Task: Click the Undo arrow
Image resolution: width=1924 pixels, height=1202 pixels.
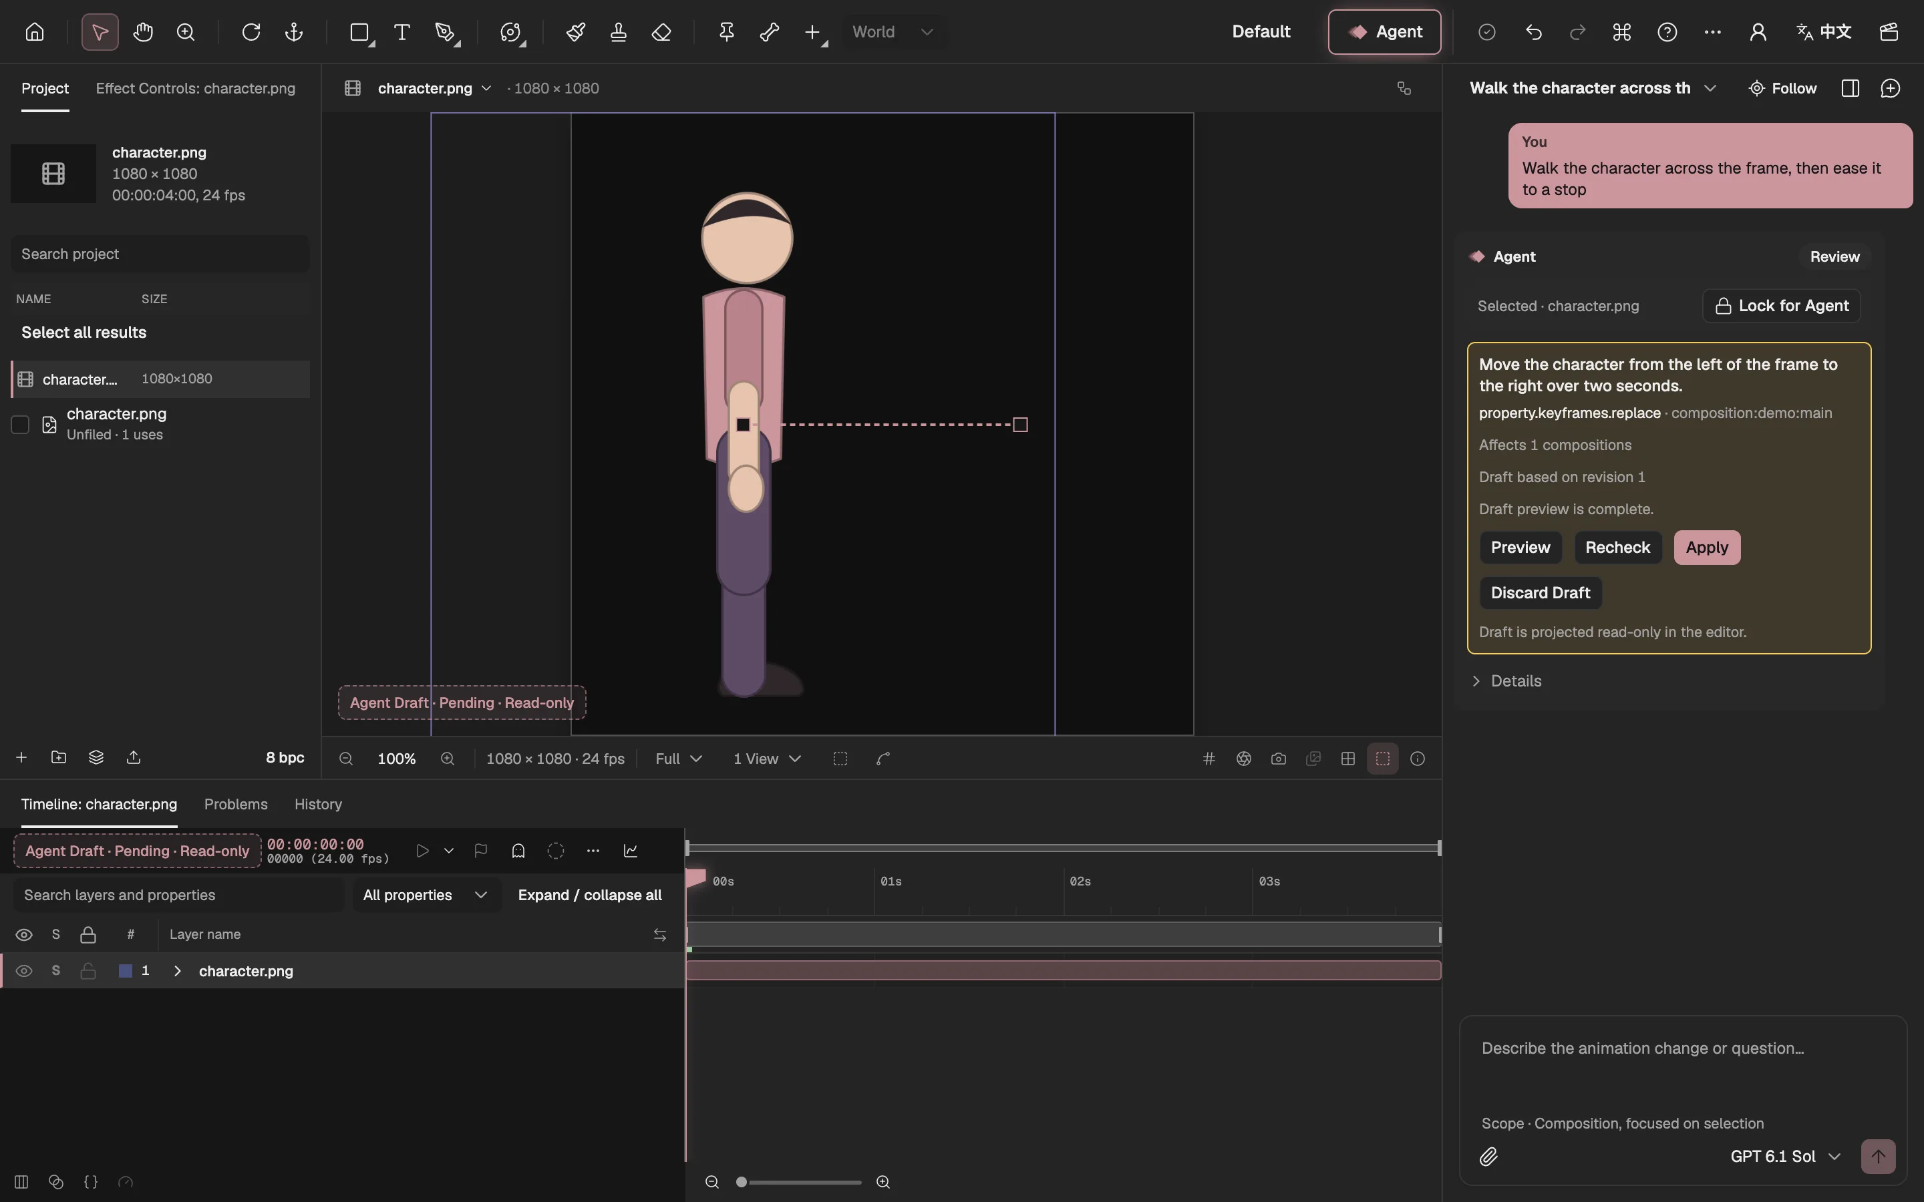Action: tap(1534, 32)
